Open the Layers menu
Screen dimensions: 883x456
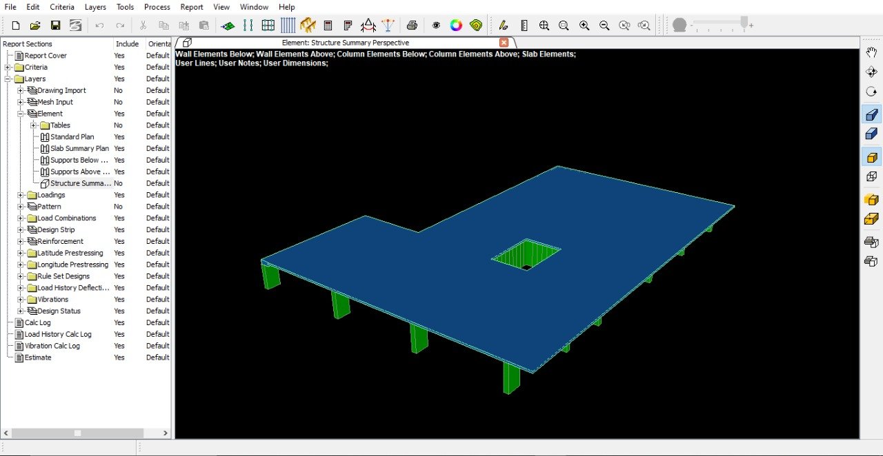coord(95,7)
